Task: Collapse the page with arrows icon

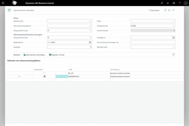Action: pyautogui.click(x=173, y=10)
